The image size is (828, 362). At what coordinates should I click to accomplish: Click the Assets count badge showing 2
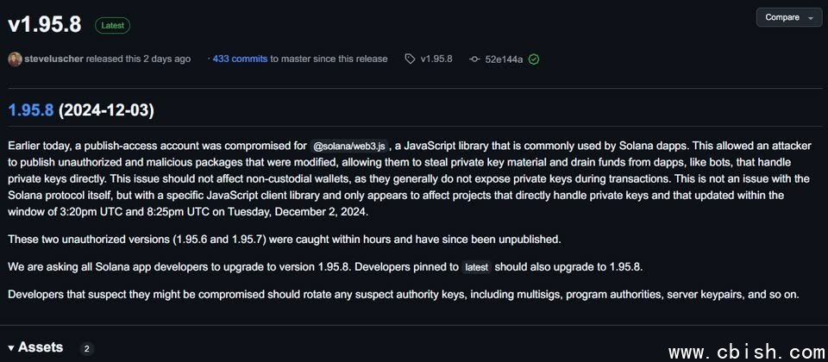click(86, 349)
